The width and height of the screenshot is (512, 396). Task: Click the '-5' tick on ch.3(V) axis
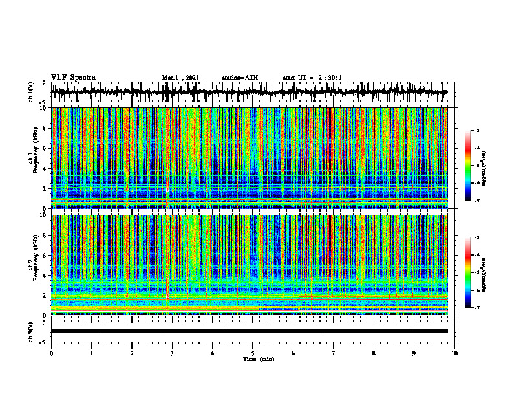point(43,342)
